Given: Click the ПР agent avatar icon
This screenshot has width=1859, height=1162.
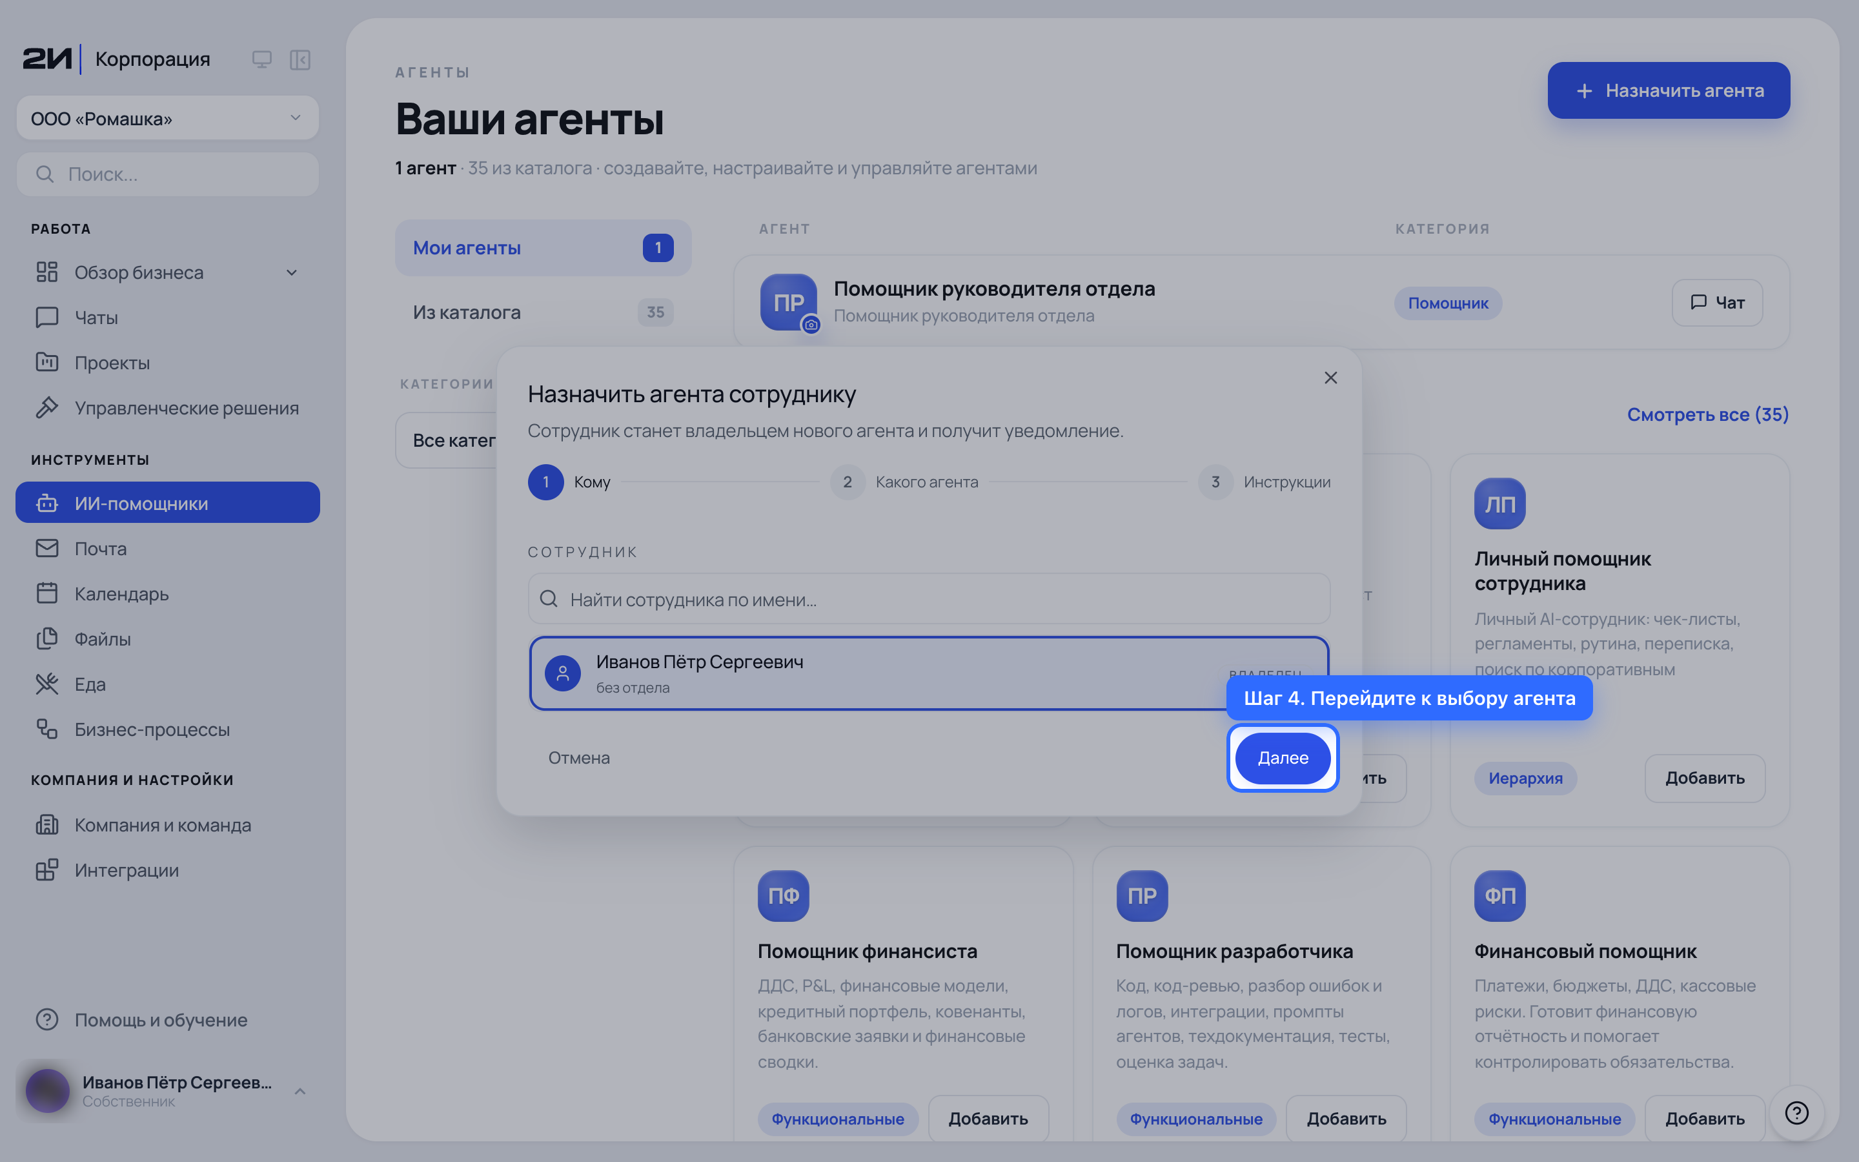Looking at the screenshot, I should pyautogui.click(x=788, y=303).
